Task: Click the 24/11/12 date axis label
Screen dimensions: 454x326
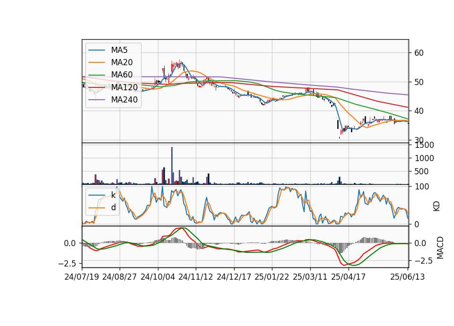Action: pyautogui.click(x=196, y=277)
